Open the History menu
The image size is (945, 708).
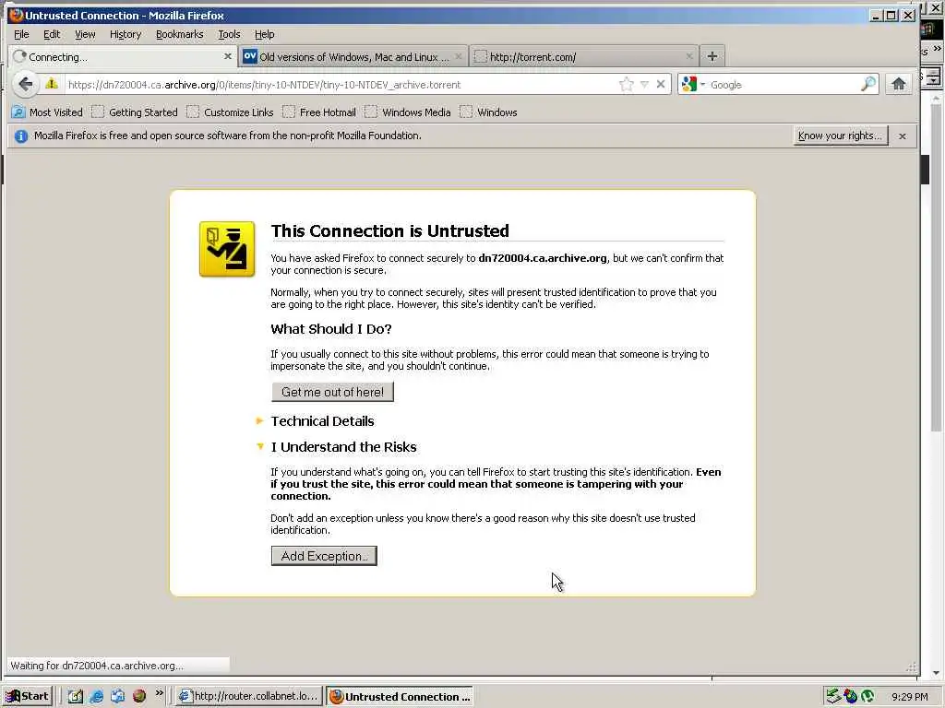point(126,34)
